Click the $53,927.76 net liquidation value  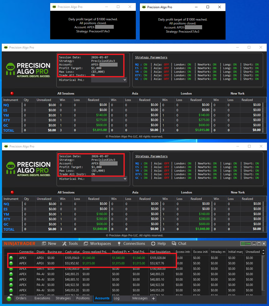click(x=157, y=263)
